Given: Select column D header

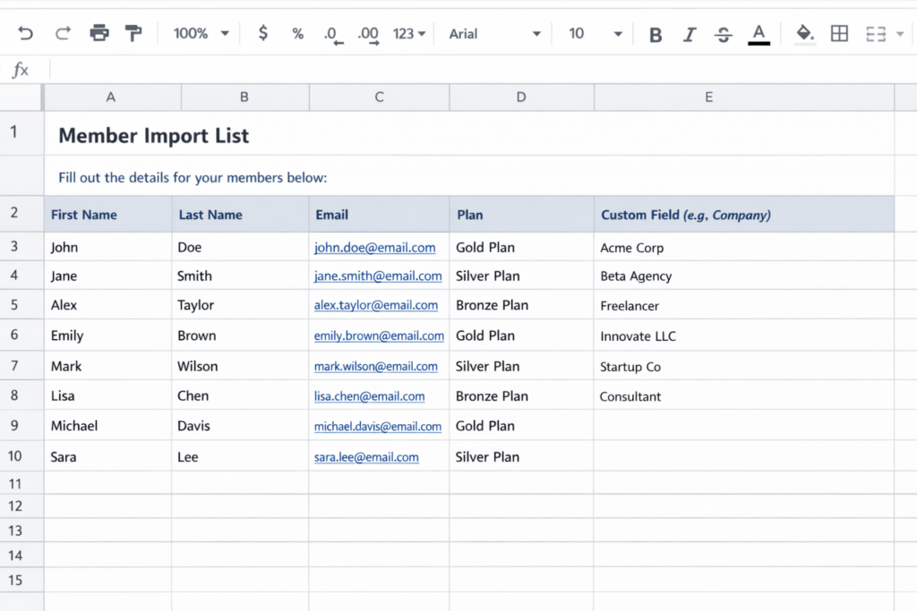Looking at the screenshot, I should (x=521, y=97).
